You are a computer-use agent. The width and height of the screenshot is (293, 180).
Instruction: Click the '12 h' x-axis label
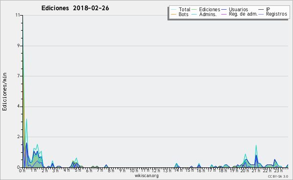(x=156, y=170)
